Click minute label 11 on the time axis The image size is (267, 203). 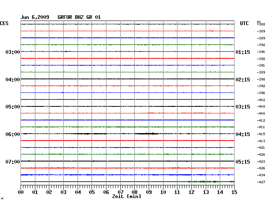(x=177, y=192)
